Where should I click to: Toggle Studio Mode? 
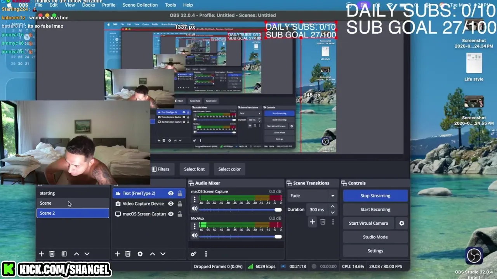375,237
